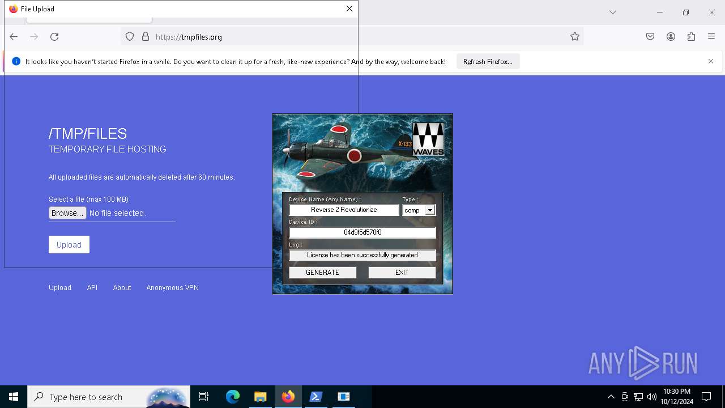Open PowerShell from the taskbar

click(x=316, y=397)
